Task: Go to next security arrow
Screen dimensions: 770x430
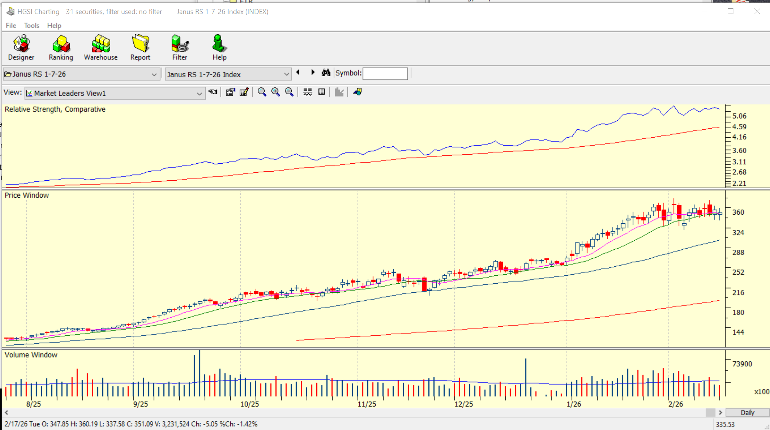Action: click(x=313, y=72)
